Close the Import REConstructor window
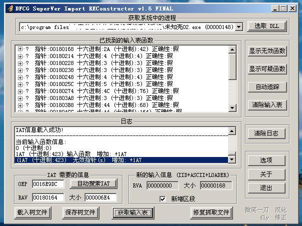 [x=292, y=8]
